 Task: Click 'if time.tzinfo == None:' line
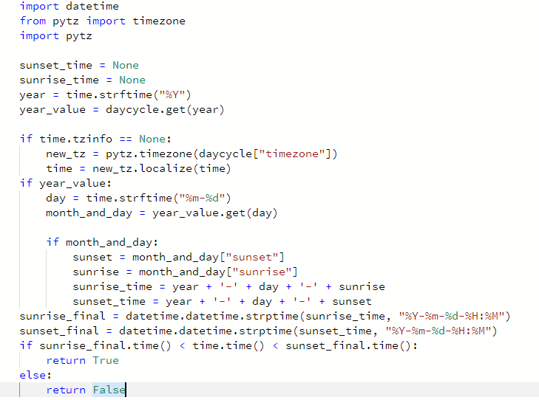click(95, 139)
